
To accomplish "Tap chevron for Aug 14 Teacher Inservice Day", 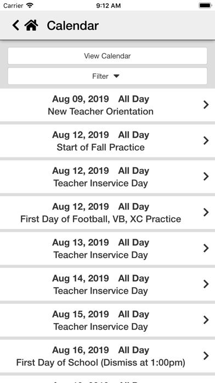I will coord(206,284).
